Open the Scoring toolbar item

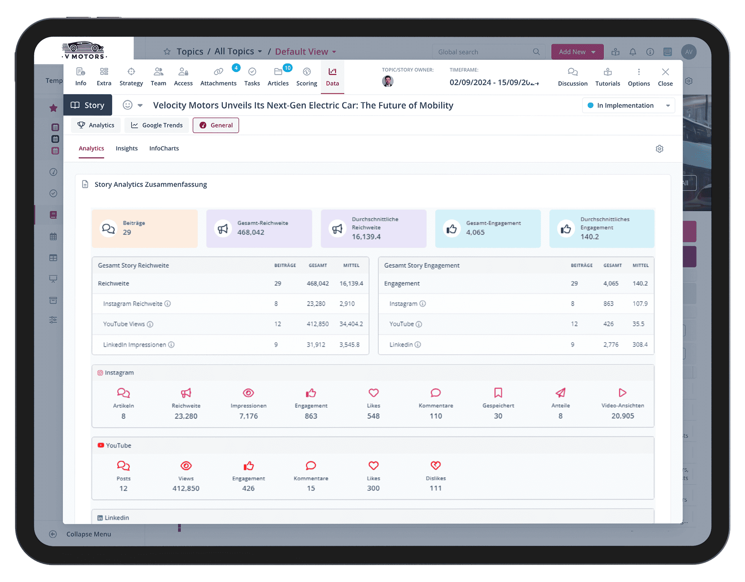[x=307, y=77]
